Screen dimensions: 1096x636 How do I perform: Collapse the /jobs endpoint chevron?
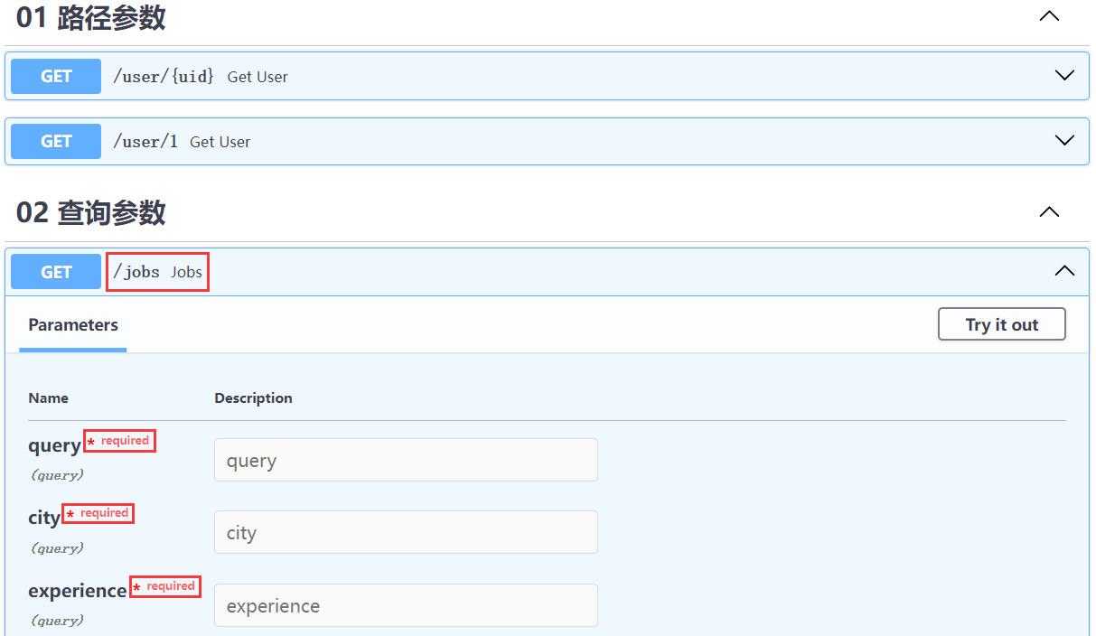click(x=1064, y=271)
